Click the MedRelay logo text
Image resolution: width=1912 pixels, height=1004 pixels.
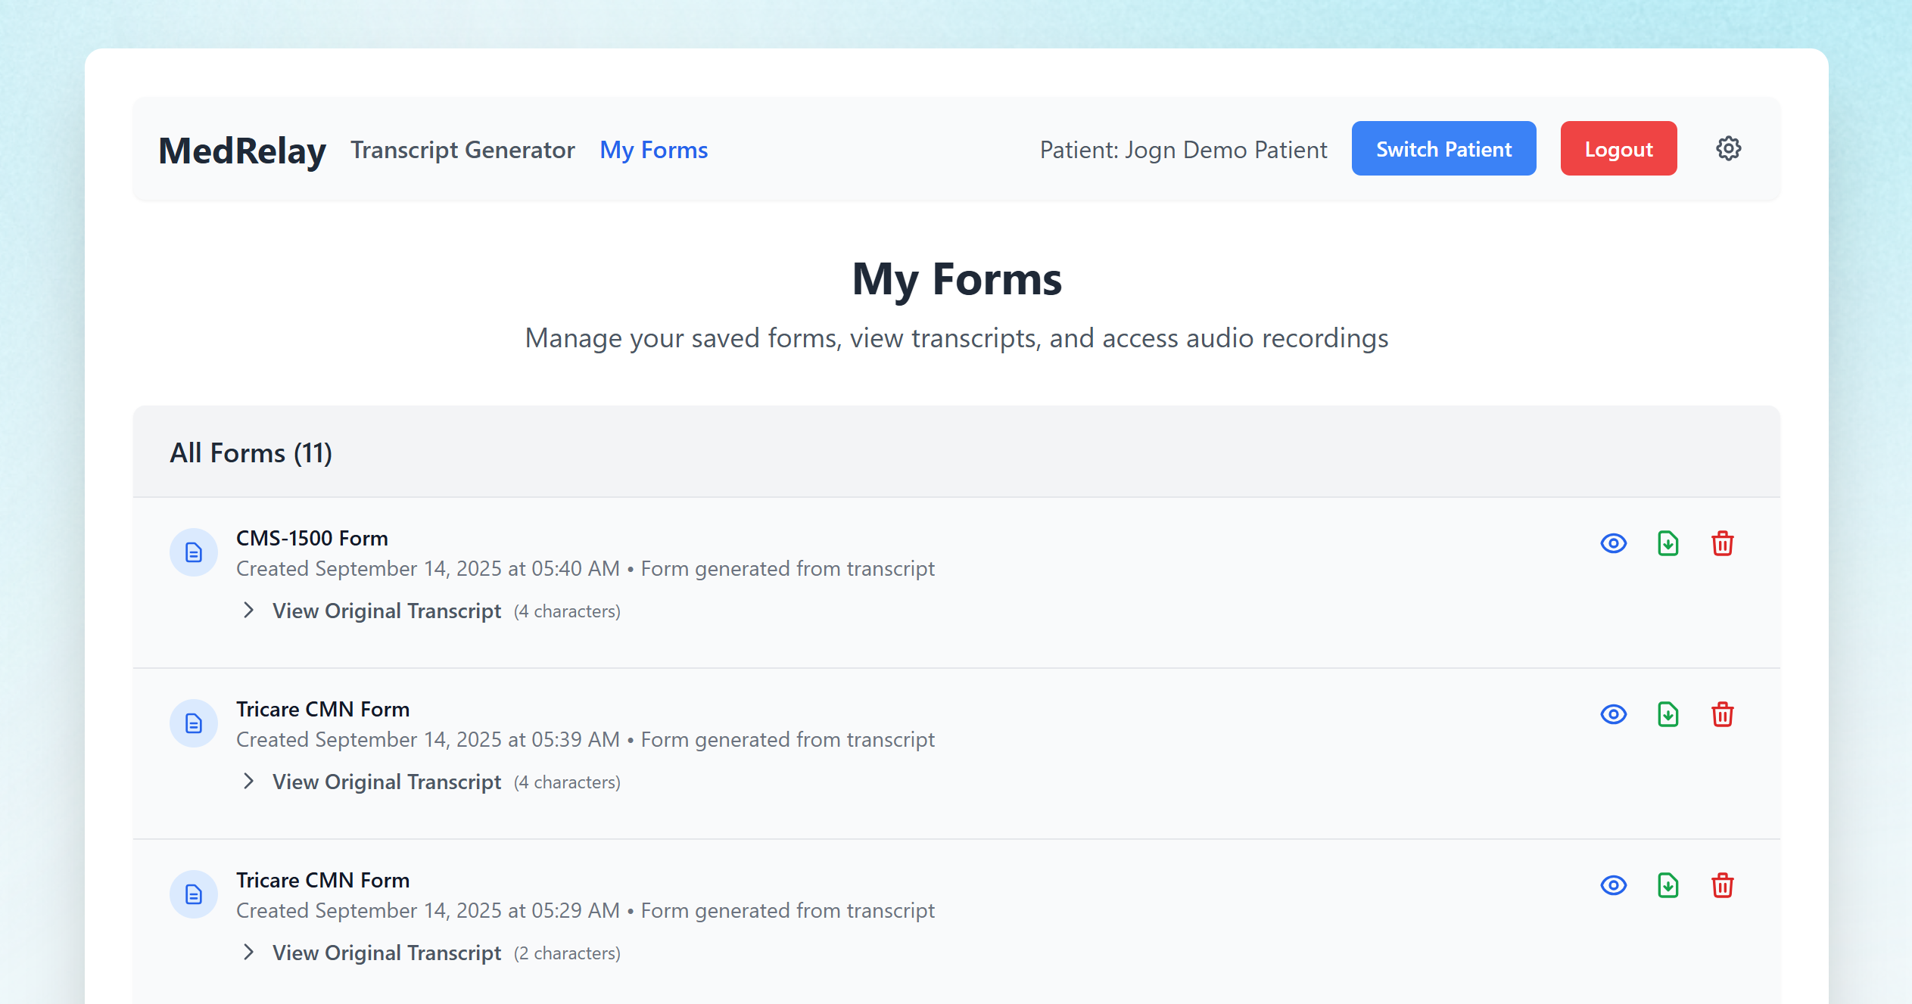point(242,150)
